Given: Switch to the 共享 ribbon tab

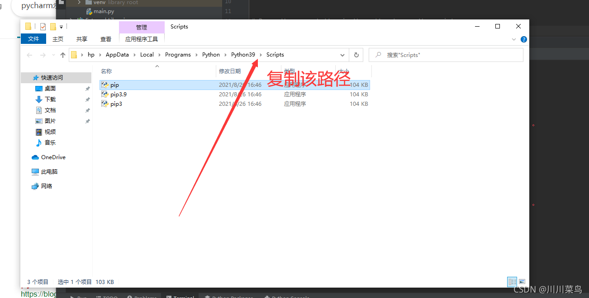Looking at the screenshot, I should tap(82, 39).
